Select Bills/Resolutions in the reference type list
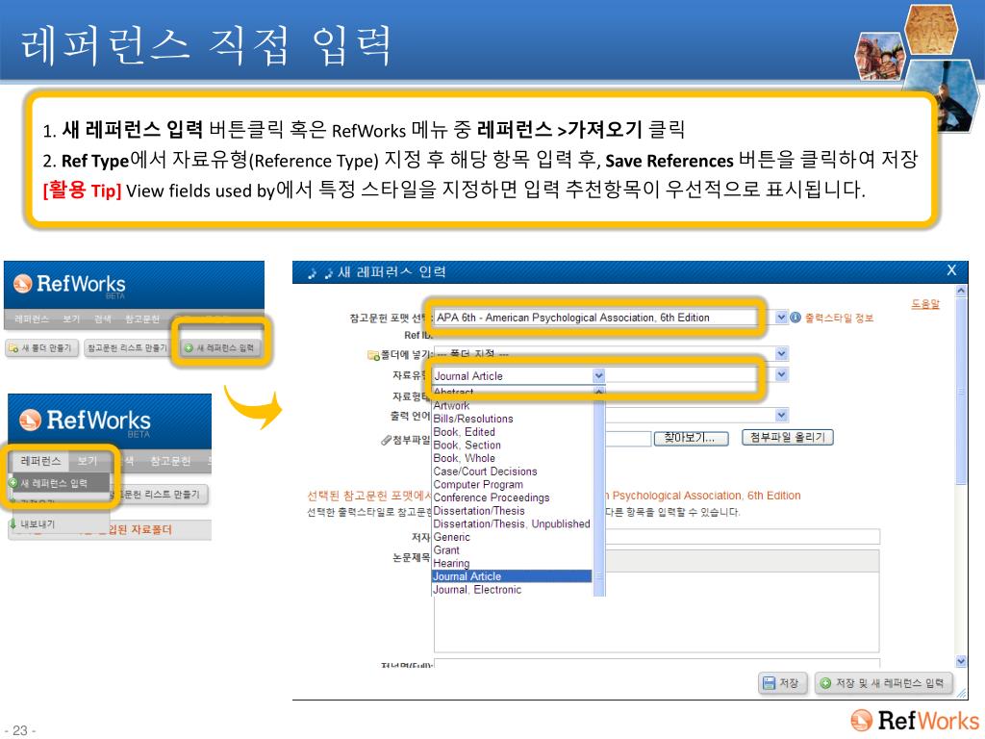 (512, 420)
